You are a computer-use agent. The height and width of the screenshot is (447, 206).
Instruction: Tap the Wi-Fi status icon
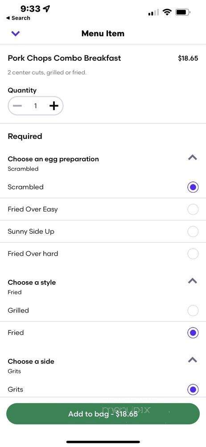[x=167, y=12]
